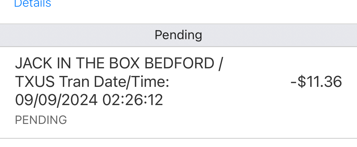The image size is (357, 147).
Task: Select the -$11.36 transaction amount
Action: (316, 82)
